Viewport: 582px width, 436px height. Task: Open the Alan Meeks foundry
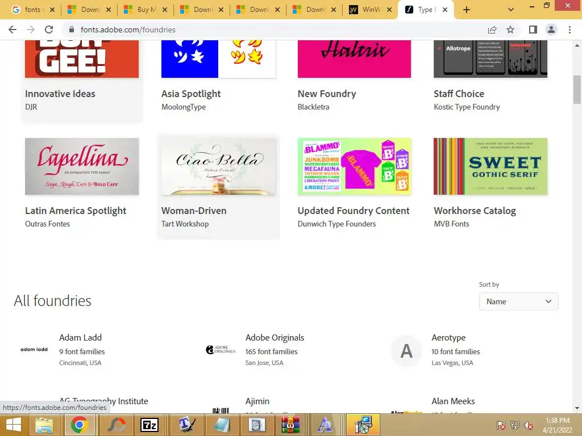[x=453, y=401]
